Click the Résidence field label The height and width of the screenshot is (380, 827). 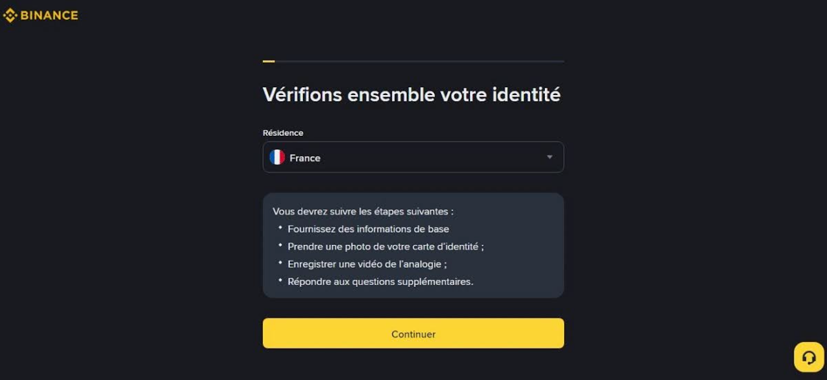coord(282,133)
